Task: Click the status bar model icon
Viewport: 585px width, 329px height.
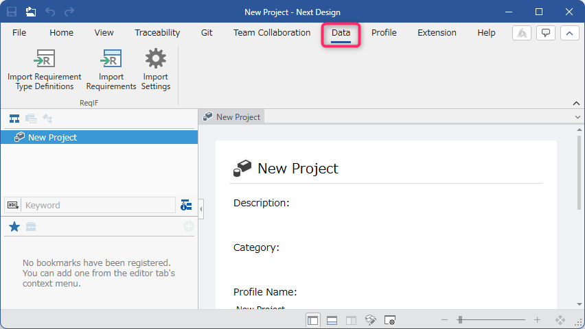Action: 371,320
